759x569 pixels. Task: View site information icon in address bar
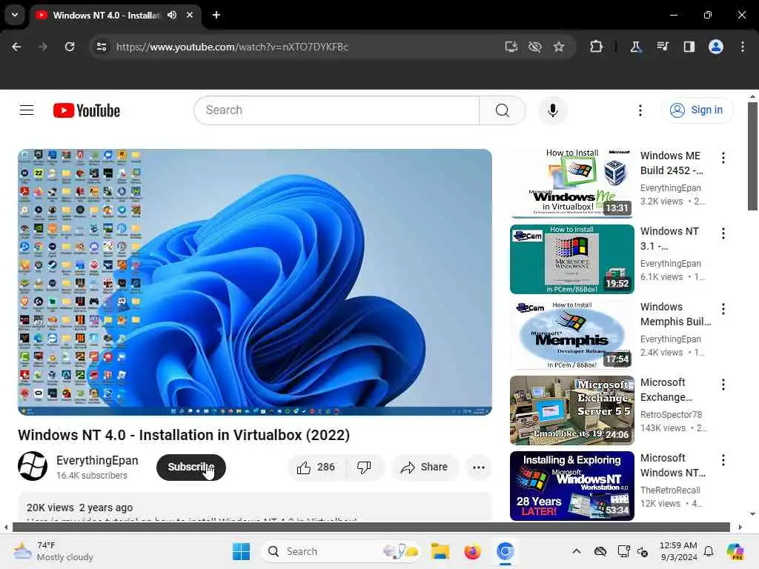click(102, 47)
